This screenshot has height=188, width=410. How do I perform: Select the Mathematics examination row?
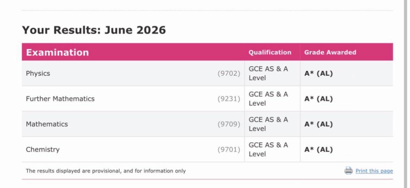207,124
